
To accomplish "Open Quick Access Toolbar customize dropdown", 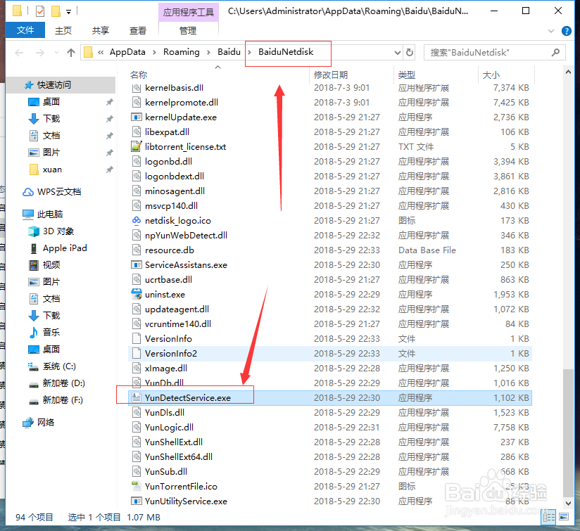I will coord(68,12).
